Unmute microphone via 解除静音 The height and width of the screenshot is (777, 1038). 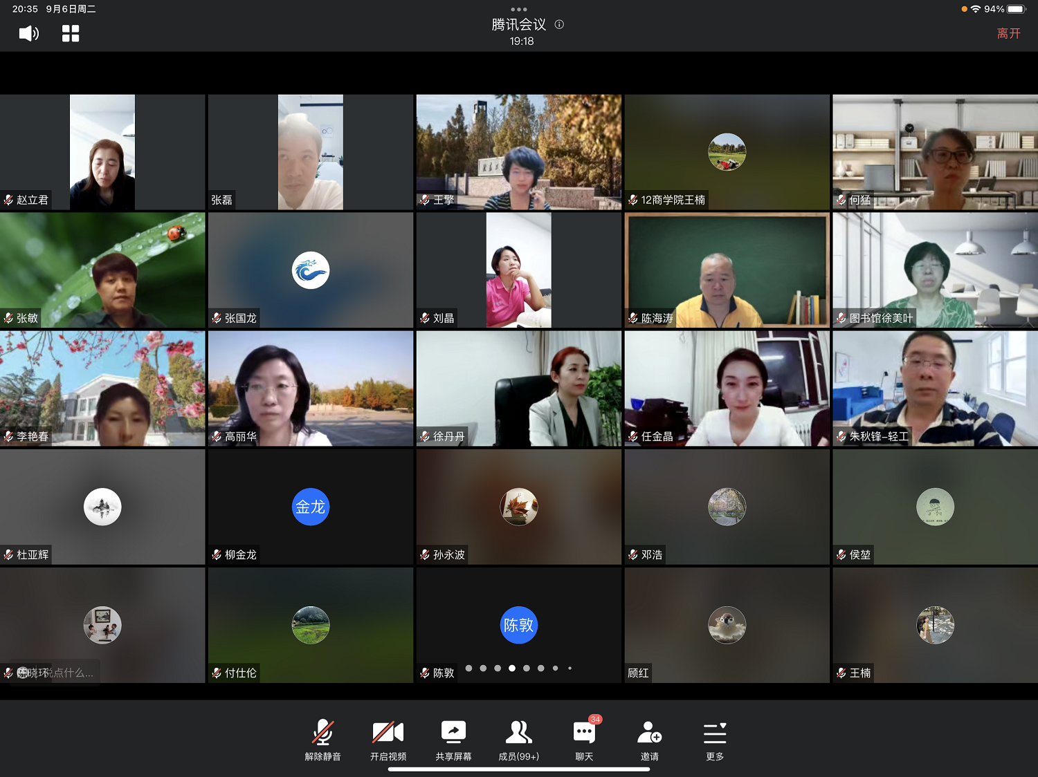[x=322, y=740]
